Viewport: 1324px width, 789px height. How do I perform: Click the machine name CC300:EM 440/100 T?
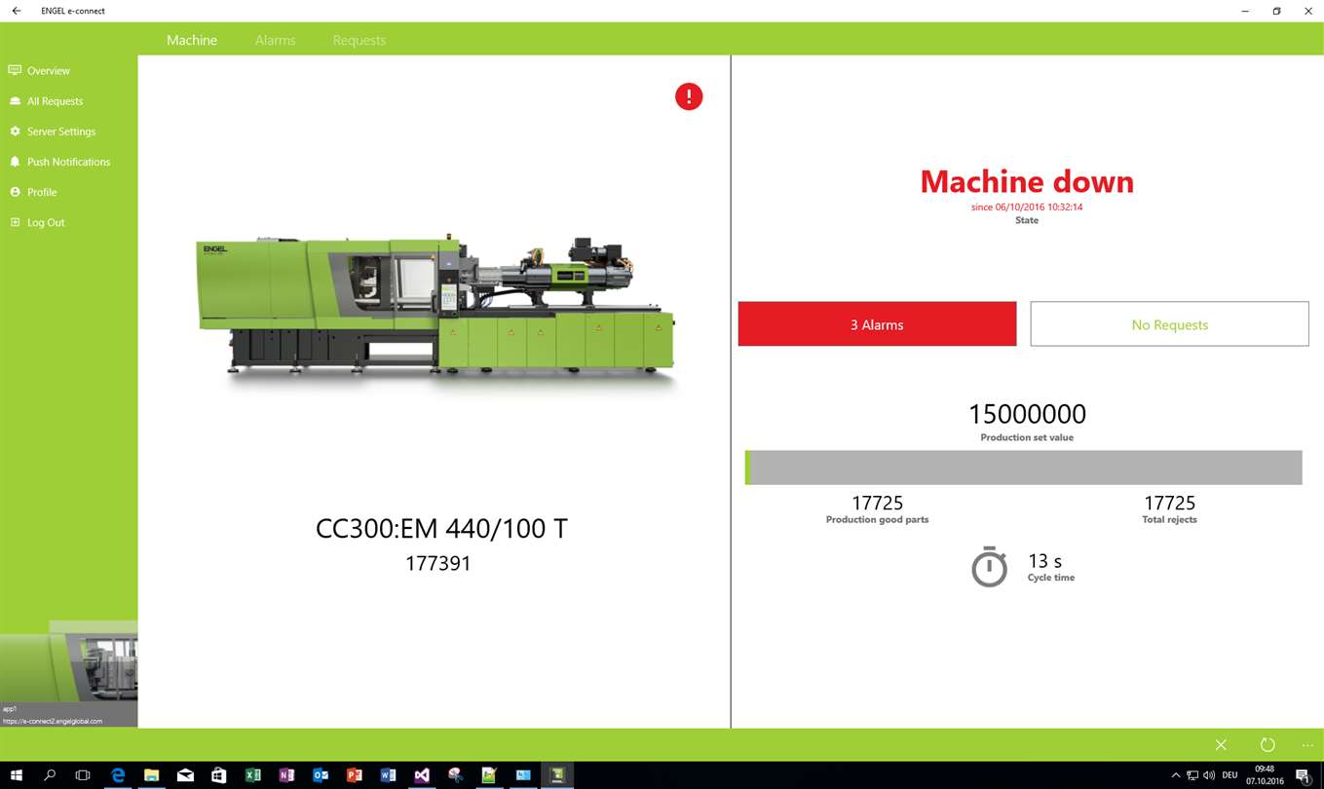click(441, 529)
